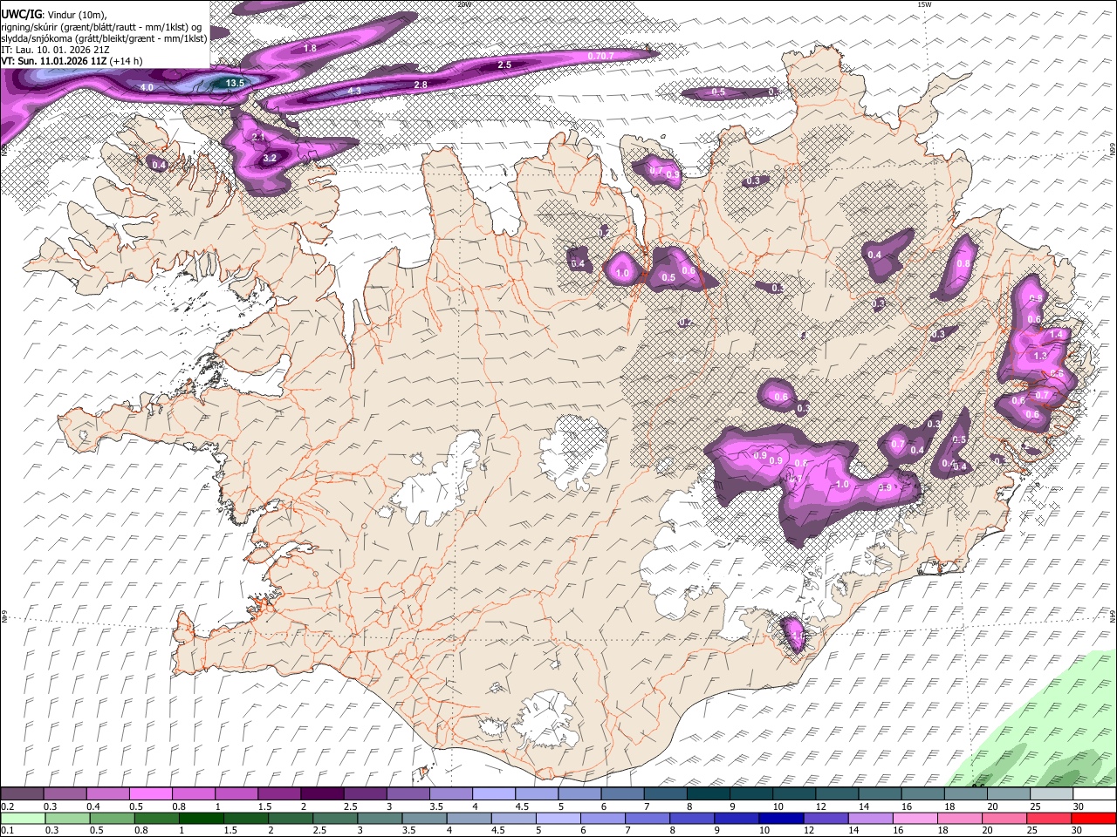Click the 15W longitude label
This screenshot has height=837, width=1117.
click(924, 4)
